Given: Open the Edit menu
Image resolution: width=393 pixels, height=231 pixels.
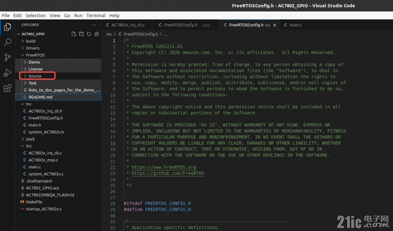Looking at the screenshot, I should click(x=17, y=16).
